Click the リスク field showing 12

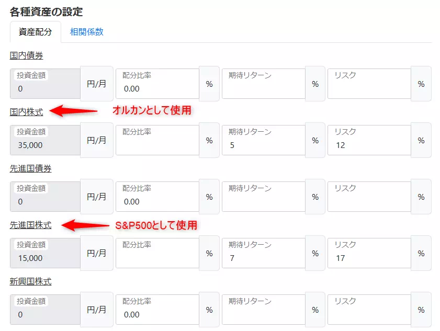pos(369,140)
